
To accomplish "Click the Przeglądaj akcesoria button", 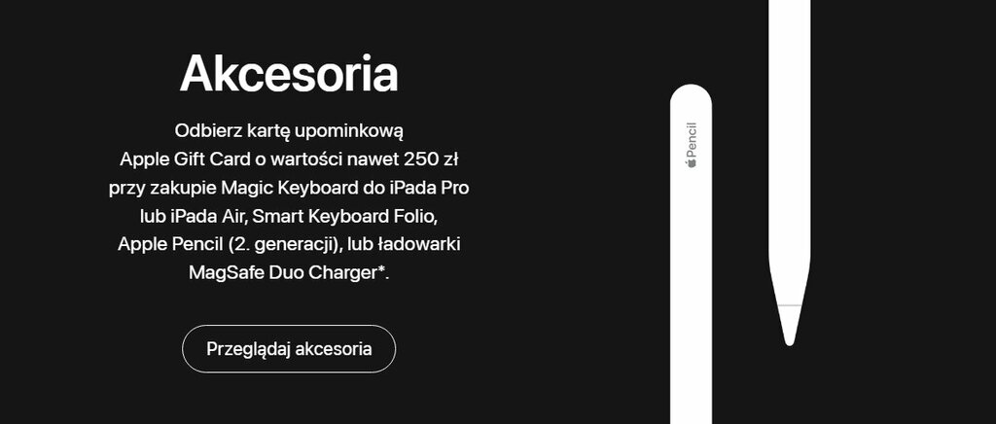I will tap(288, 348).
